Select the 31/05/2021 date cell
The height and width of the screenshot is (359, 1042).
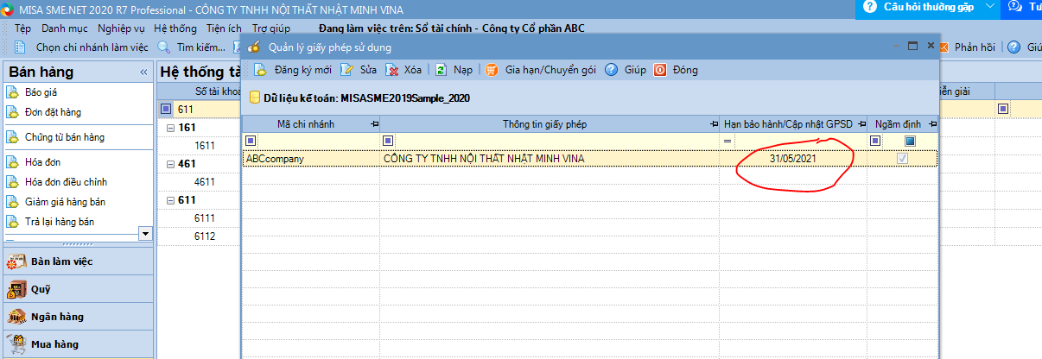tap(793, 159)
